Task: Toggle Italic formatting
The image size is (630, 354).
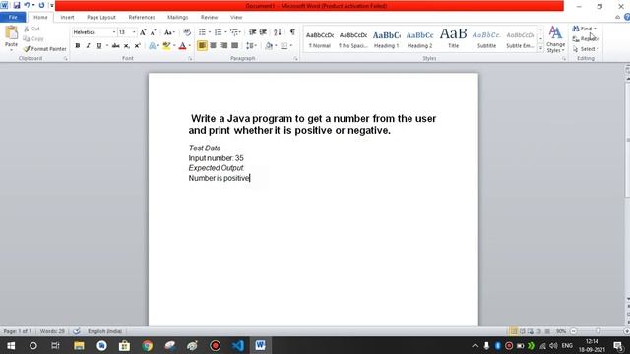Action: coord(88,46)
